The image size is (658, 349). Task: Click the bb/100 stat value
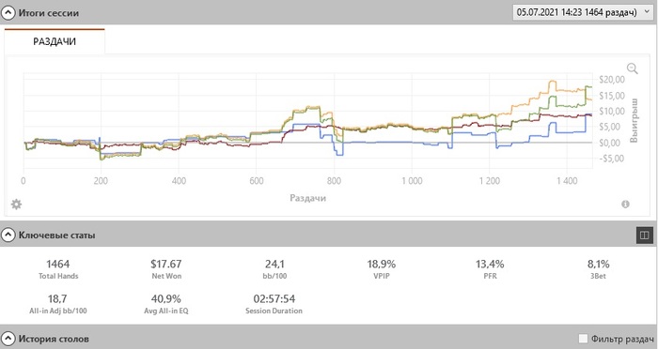[x=274, y=264]
